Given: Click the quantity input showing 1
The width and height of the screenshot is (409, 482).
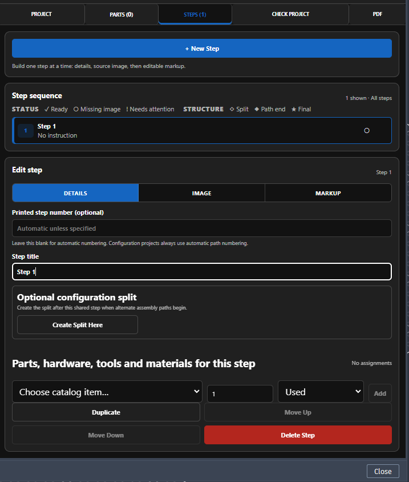Looking at the screenshot, I should [x=240, y=394].
